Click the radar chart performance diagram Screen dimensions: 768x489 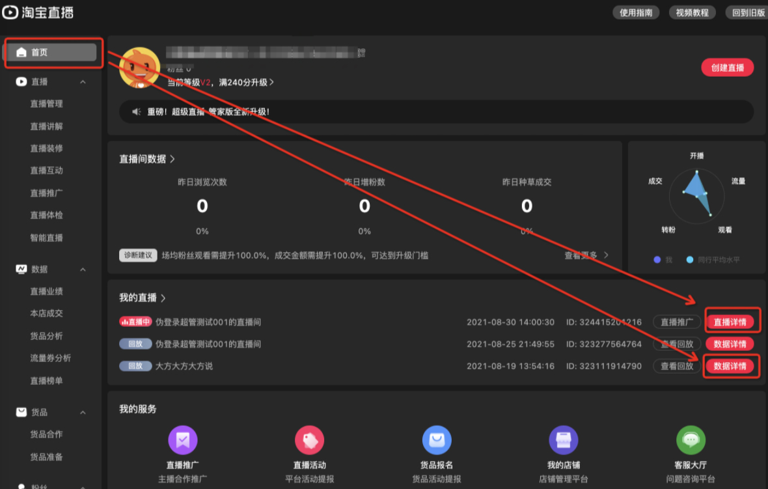[697, 195]
